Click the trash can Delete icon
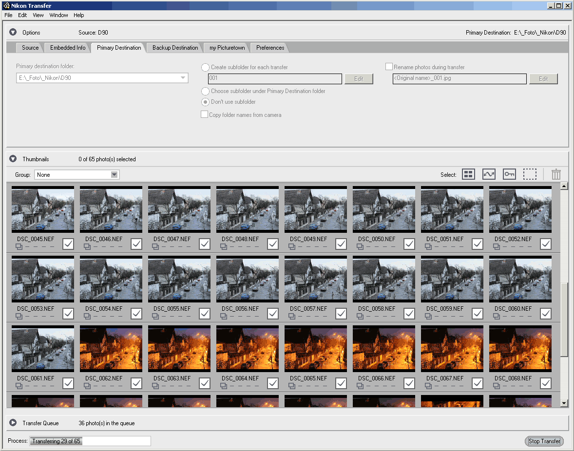The image size is (574, 451). pos(556,174)
